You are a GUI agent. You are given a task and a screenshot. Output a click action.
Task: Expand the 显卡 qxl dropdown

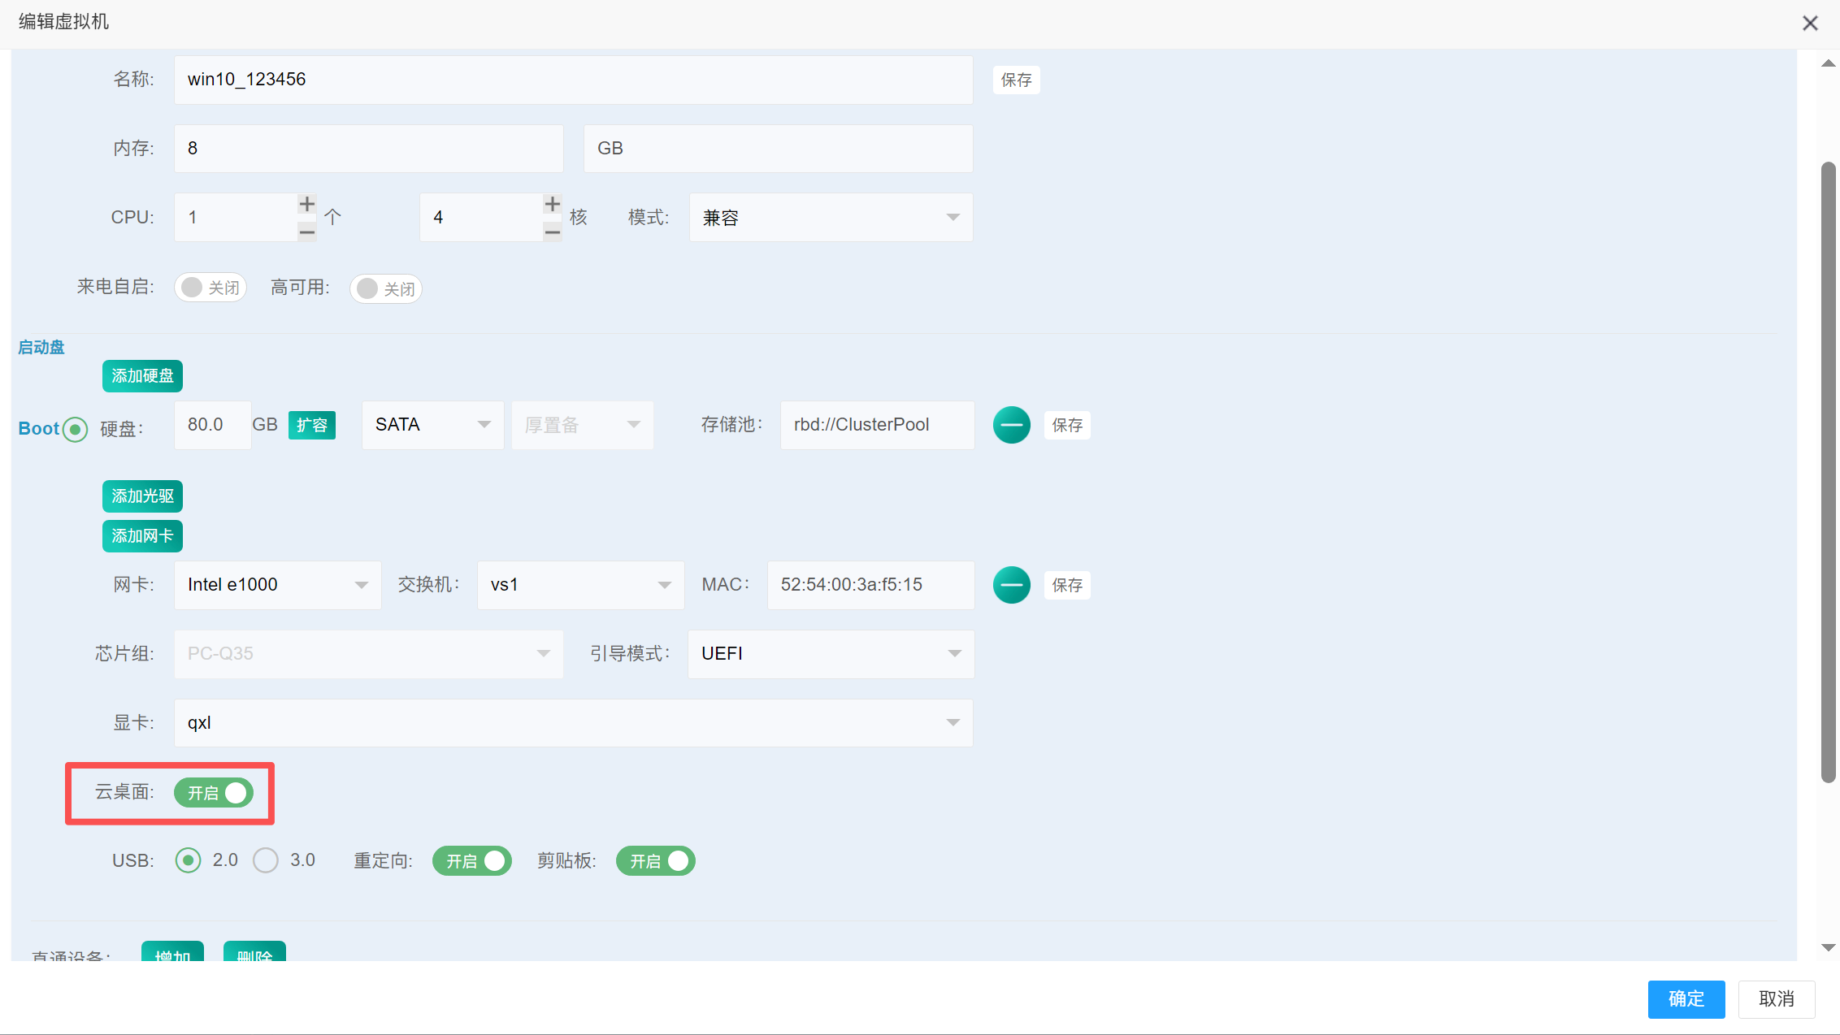(x=573, y=723)
